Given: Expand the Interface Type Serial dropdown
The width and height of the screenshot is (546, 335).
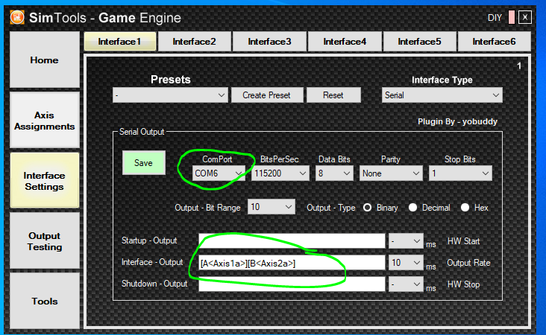Looking at the screenshot, I should [442, 95].
